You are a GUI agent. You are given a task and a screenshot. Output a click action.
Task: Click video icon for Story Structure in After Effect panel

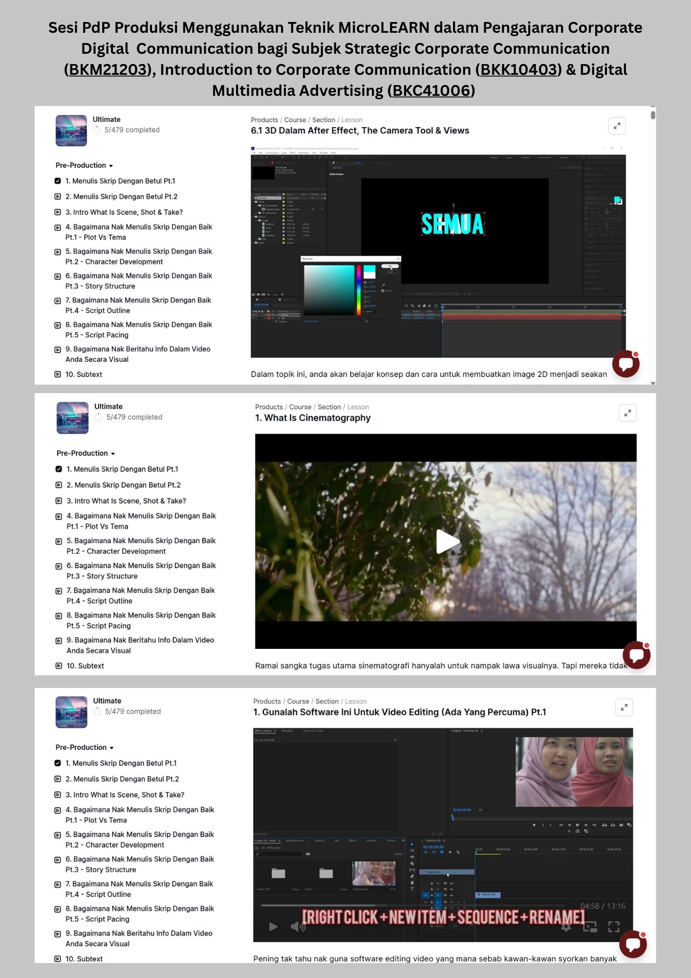pos(58,276)
